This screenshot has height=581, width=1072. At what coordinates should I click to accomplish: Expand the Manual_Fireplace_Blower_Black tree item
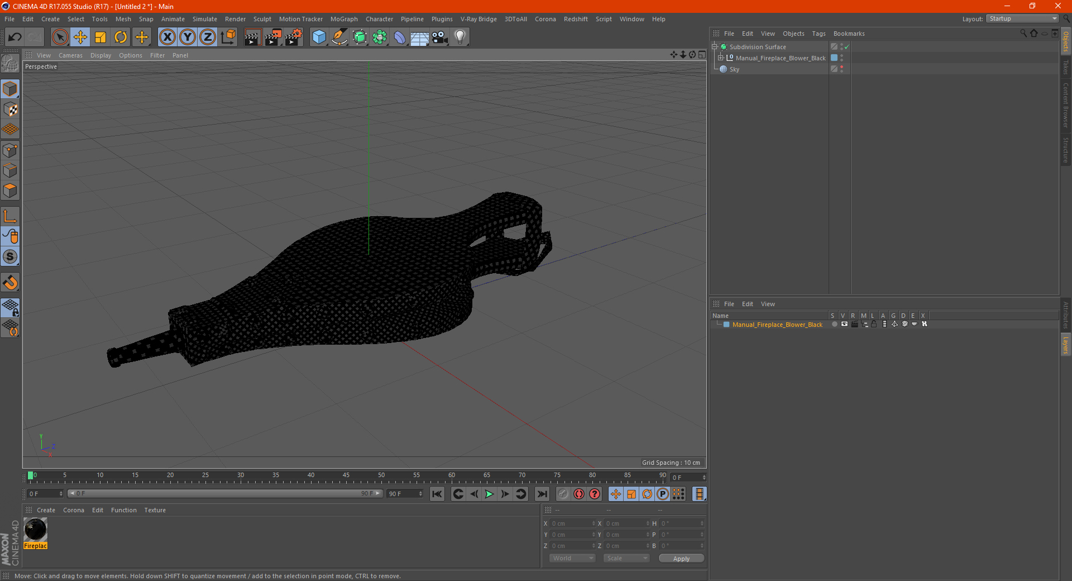[721, 58]
